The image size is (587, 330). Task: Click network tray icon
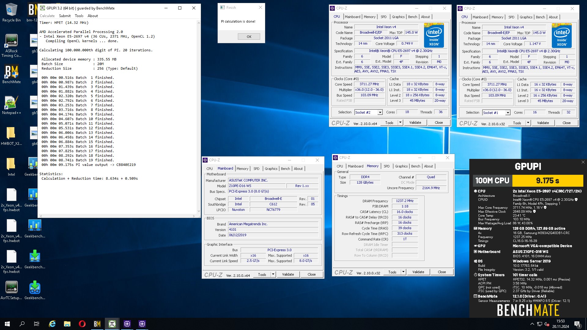click(540, 324)
